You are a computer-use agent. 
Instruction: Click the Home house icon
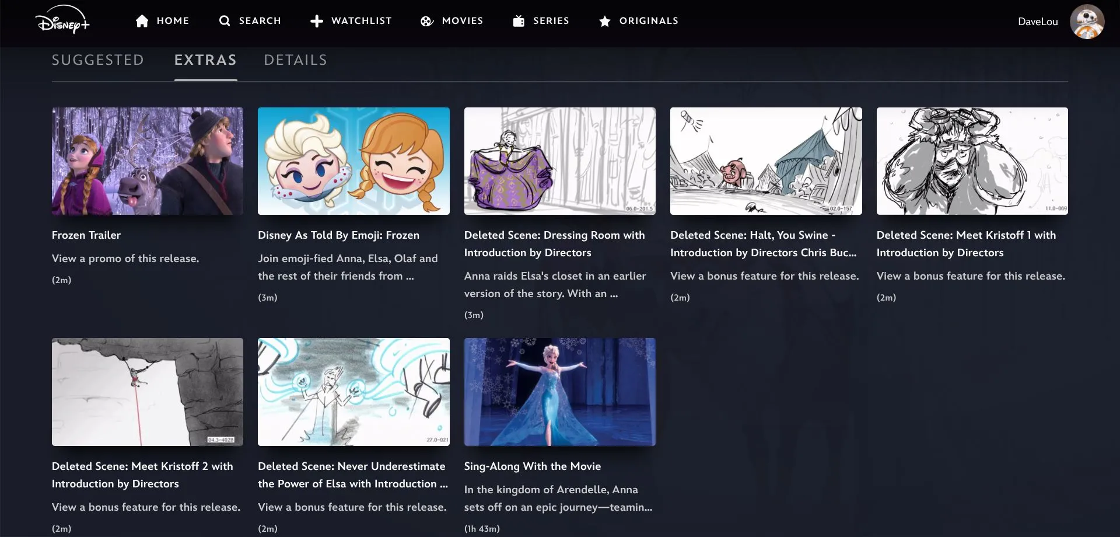[142, 21]
